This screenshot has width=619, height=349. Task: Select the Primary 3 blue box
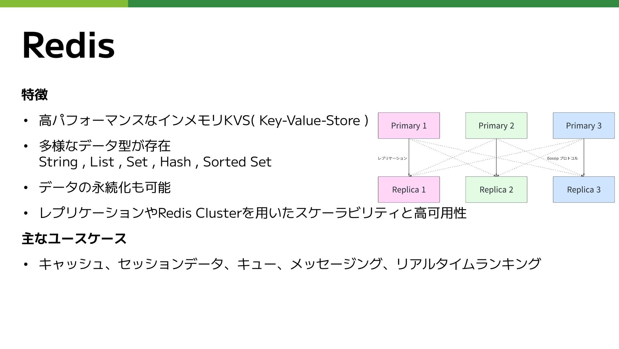(584, 126)
